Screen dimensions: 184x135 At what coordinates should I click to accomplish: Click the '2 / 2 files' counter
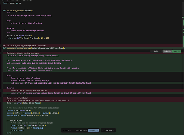click(108, 130)
